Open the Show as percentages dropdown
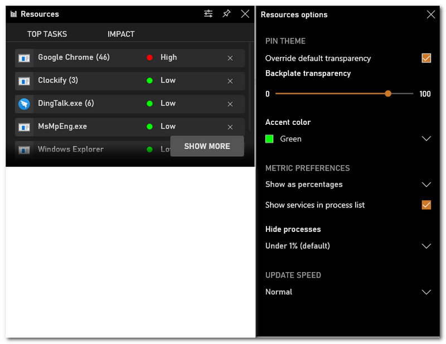Screen dimensions: 446x344 [x=426, y=185]
